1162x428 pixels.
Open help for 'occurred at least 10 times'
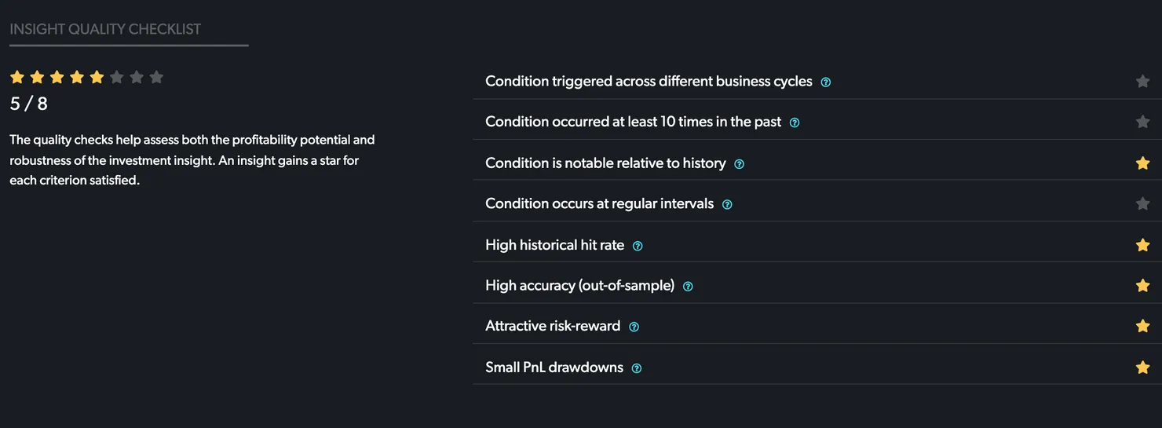click(x=794, y=123)
